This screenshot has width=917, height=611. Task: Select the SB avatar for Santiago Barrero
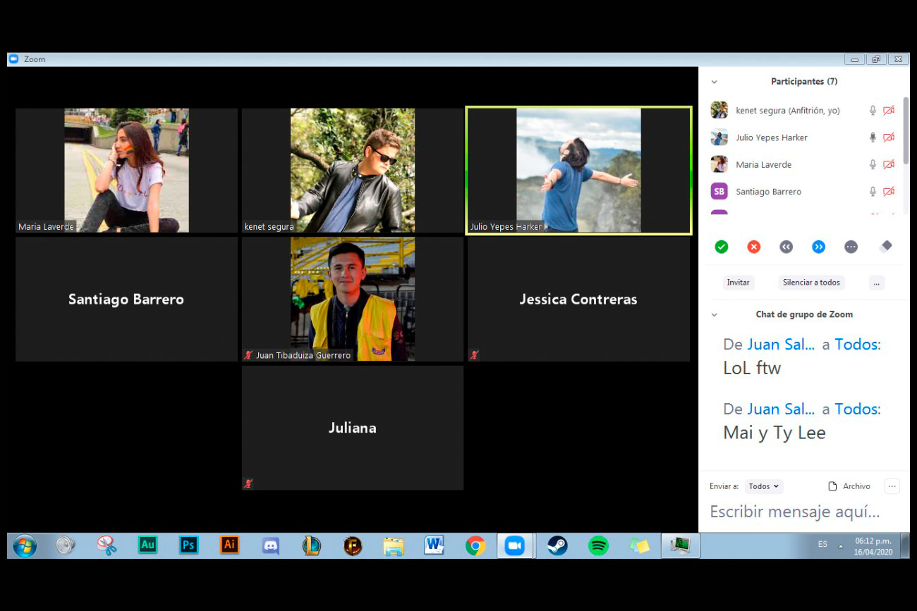719,192
